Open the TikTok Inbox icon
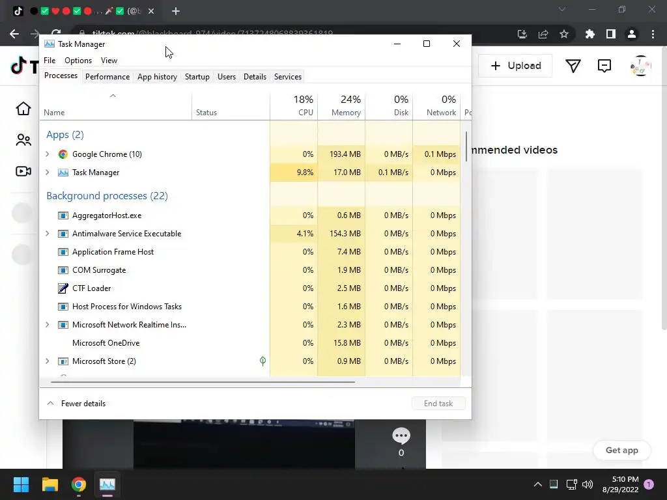The height and width of the screenshot is (500, 667). pyautogui.click(x=604, y=66)
